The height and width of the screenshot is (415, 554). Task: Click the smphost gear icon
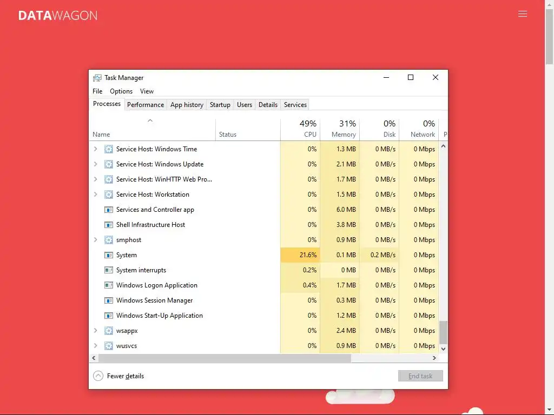(108, 240)
